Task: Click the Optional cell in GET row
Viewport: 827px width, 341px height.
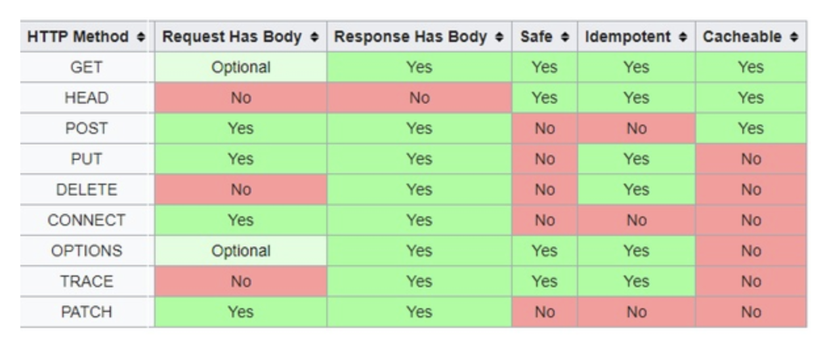Action: [240, 68]
